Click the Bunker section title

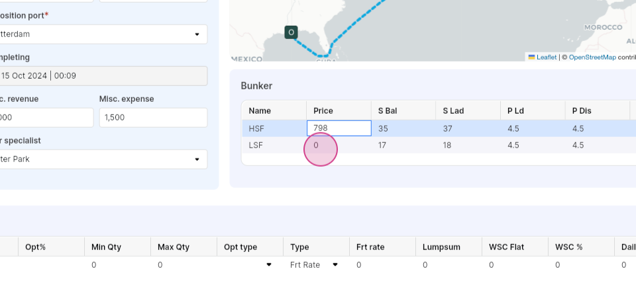256,86
